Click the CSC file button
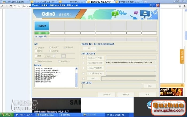Viewport: 187px width, 117px height. pos(95,73)
